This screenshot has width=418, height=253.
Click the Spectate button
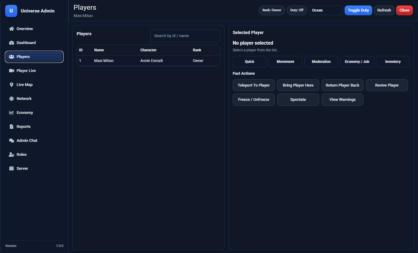pyautogui.click(x=298, y=100)
